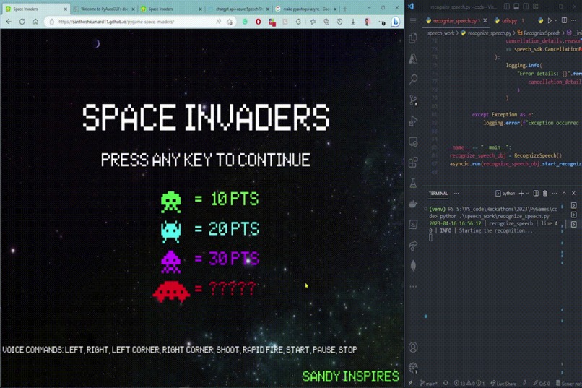Open the Extensions view in VS Code
Viewport: 582px width, 388px height.
tap(413, 163)
